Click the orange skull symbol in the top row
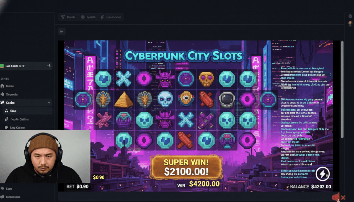The width and height of the screenshot is (354, 202). (206, 79)
